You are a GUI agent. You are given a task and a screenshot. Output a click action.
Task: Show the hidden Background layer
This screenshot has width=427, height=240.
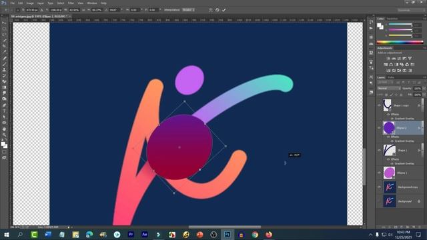coord(379,201)
